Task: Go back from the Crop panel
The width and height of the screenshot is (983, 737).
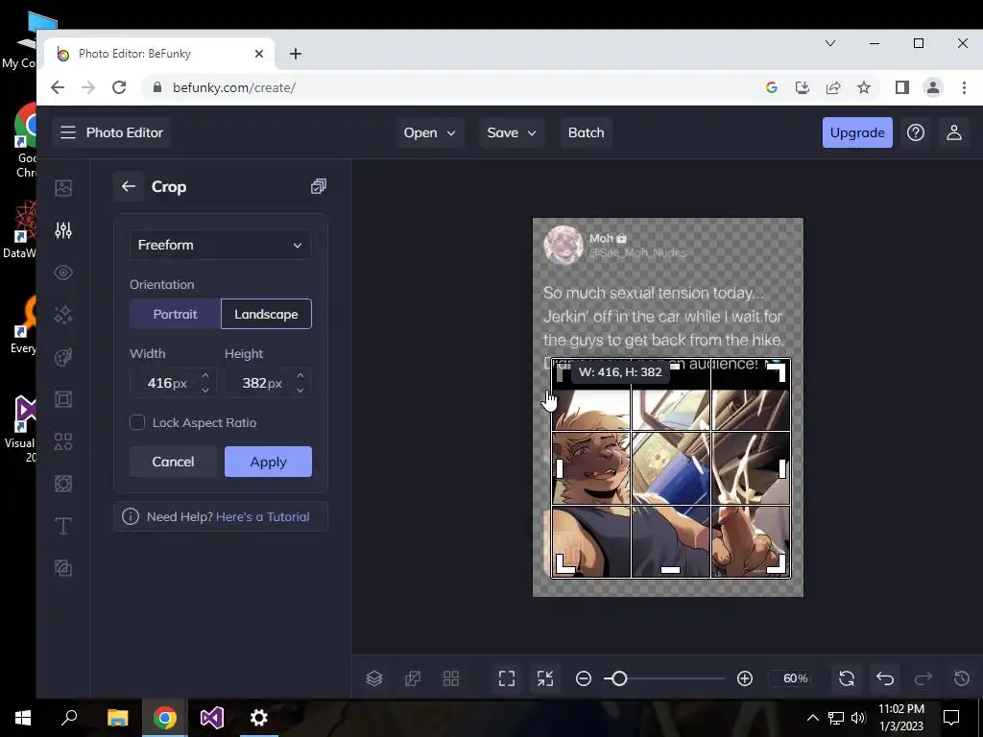Action: pyautogui.click(x=129, y=186)
